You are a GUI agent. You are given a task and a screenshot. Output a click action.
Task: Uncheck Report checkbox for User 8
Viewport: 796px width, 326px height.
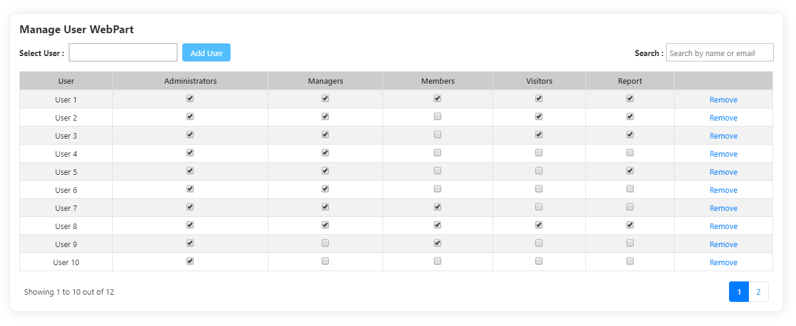point(630,225)
